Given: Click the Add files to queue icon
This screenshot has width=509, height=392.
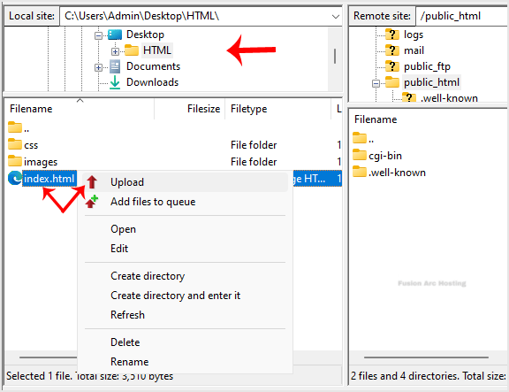Looking at the screenshot, I should [x=92, y=202].
